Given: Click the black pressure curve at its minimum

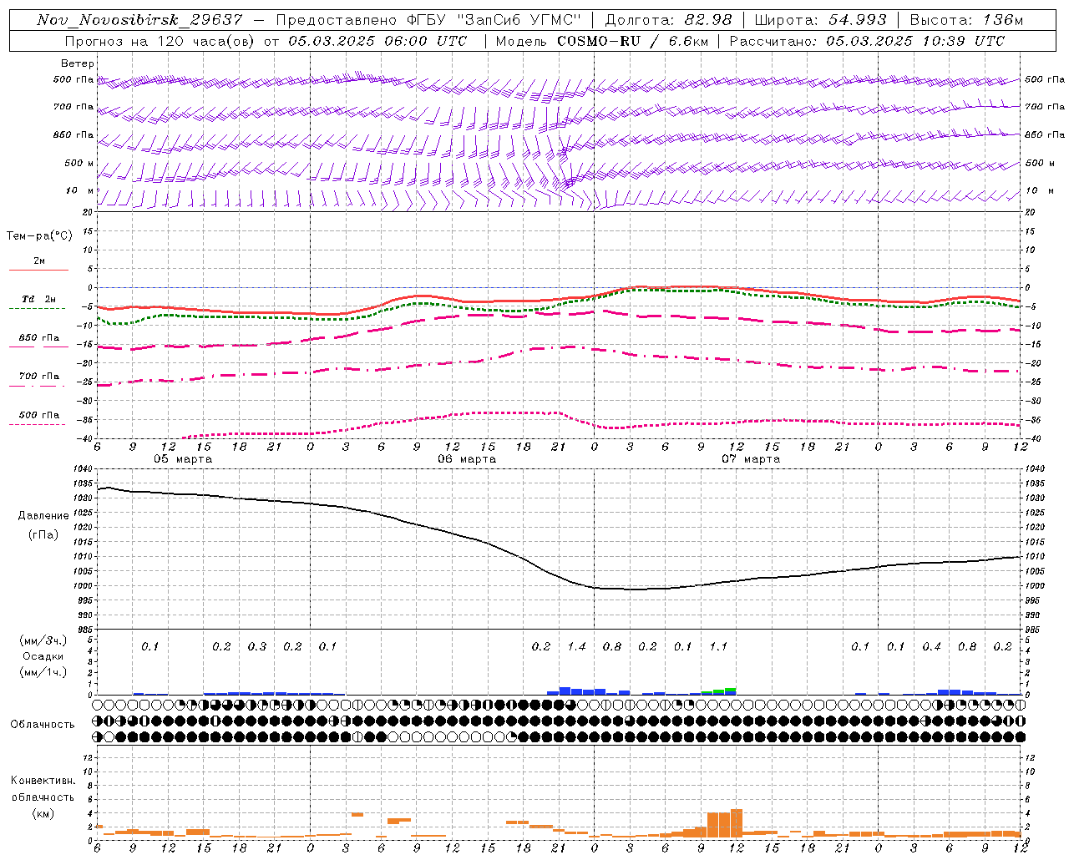Looking at the screenshot, I should click(635, 589).
